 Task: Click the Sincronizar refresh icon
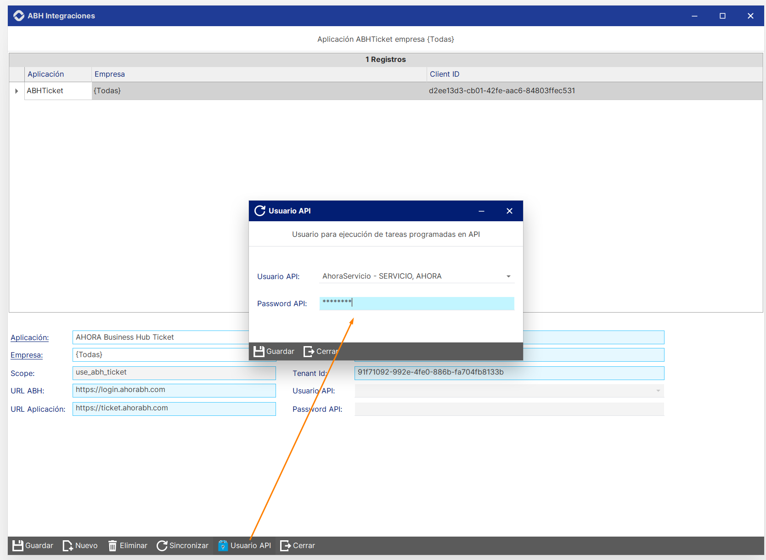tap(162, 545)
